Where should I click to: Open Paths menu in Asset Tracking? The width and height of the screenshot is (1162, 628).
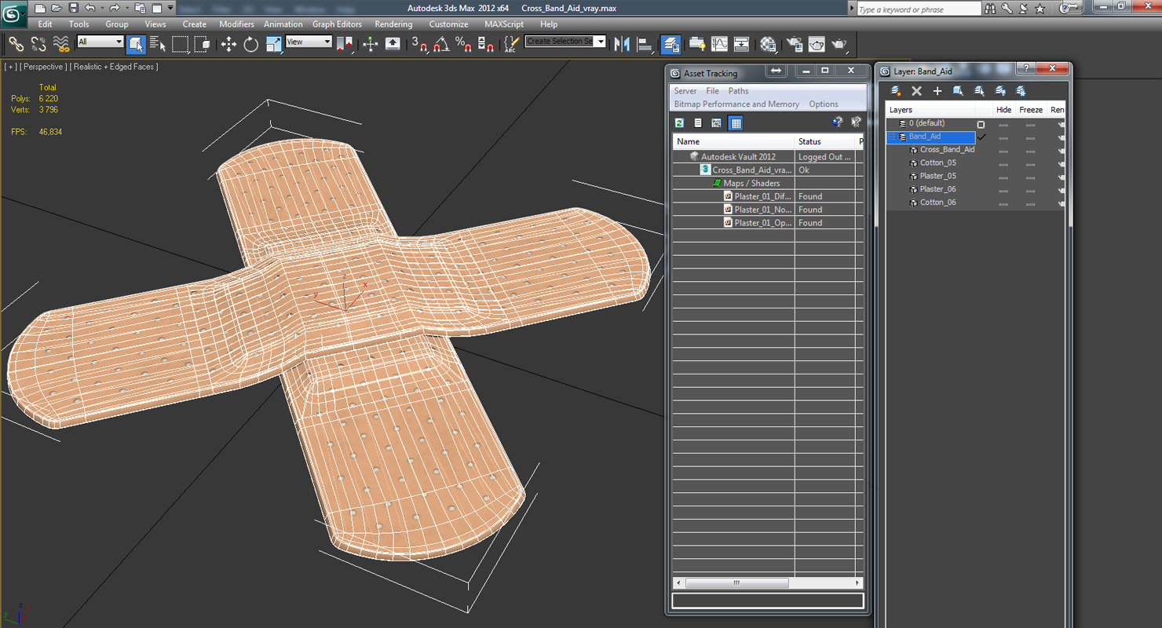tap(738, 91)
